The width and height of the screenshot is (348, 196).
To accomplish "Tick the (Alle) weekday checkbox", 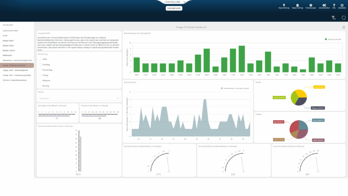I will (x=40, y=59).
